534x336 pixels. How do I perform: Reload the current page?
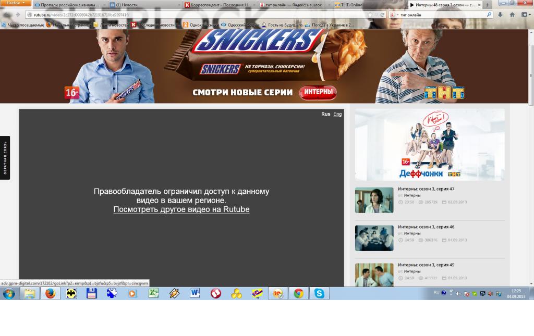point(382,15)
